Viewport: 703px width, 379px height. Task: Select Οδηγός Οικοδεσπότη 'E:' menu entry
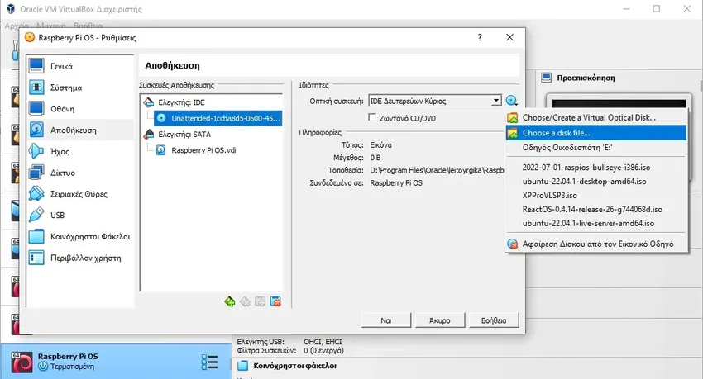pos(595,148)
